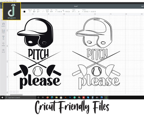Open Task View from the taskbar
The width and height of the screenshot is (144, 115).
pyautogui.click(x=43, y=97)
